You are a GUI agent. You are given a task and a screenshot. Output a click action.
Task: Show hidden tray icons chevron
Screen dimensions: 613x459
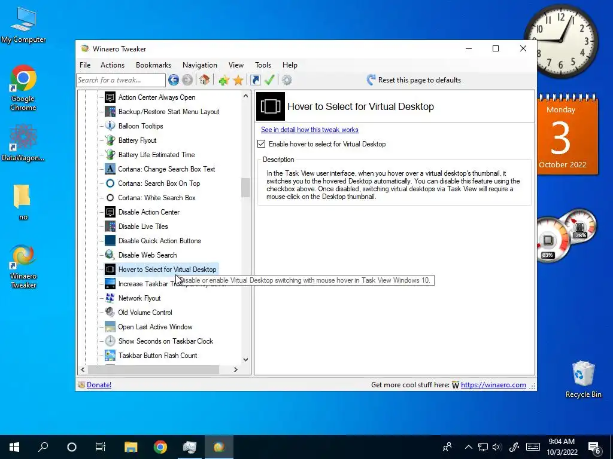pyautogui.click(x=468, y=447)
